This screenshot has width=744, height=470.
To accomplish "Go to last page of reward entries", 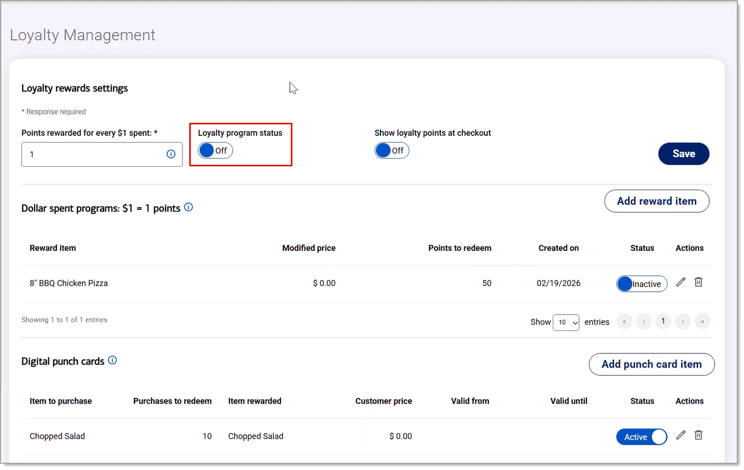I will pyautogui.click(x=703, y=321).
